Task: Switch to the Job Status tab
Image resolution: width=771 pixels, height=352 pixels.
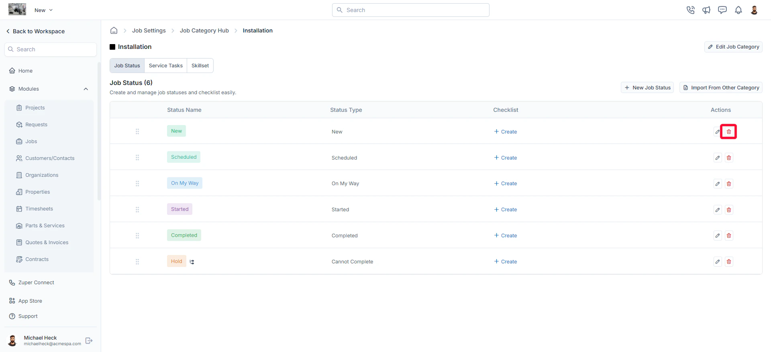Action: tap(127, 66)
